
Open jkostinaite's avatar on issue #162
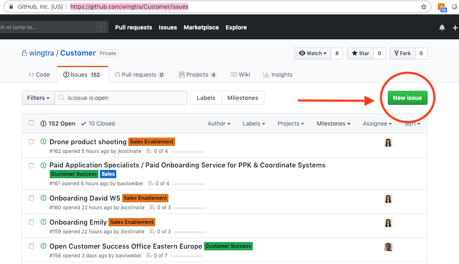(388, 142)
